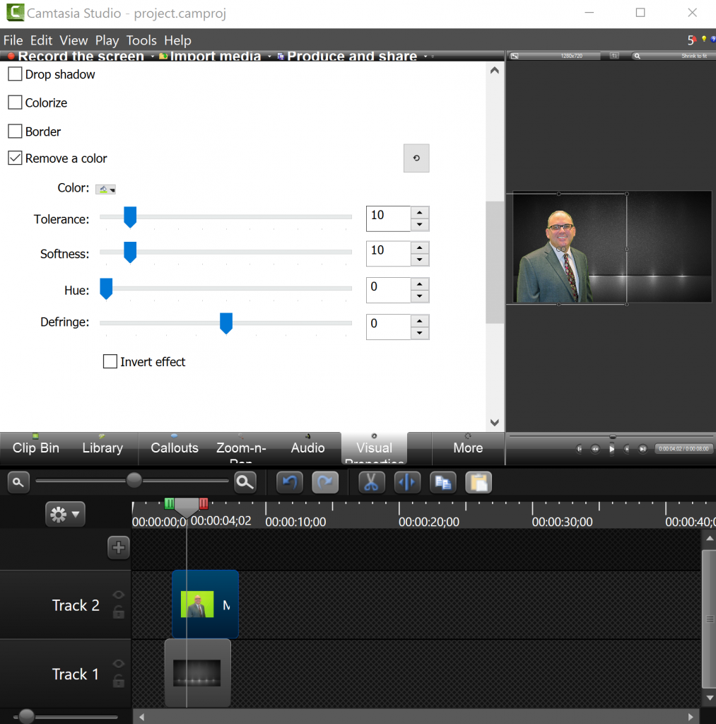Enable the Colorize checkbox
The image size is (716, 724).
click(x=15, y=102)
